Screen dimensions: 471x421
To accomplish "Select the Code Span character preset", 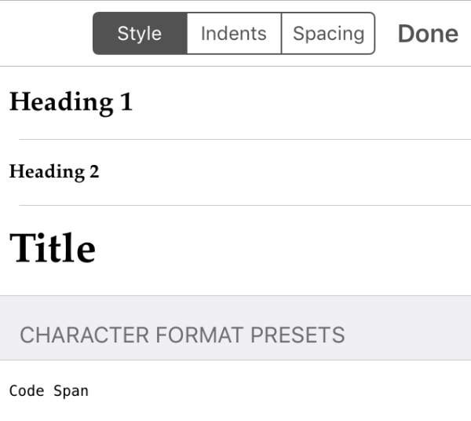I will pos(49,390).
